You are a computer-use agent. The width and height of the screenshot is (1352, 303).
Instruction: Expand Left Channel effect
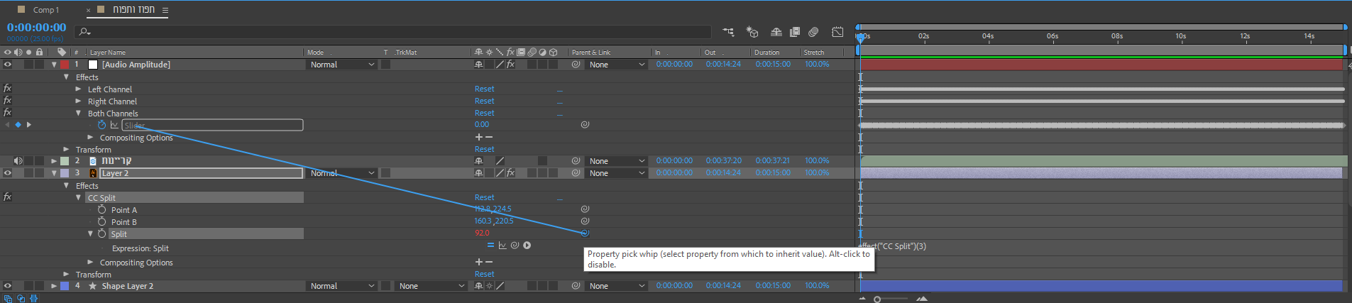[x=78, y=89]
